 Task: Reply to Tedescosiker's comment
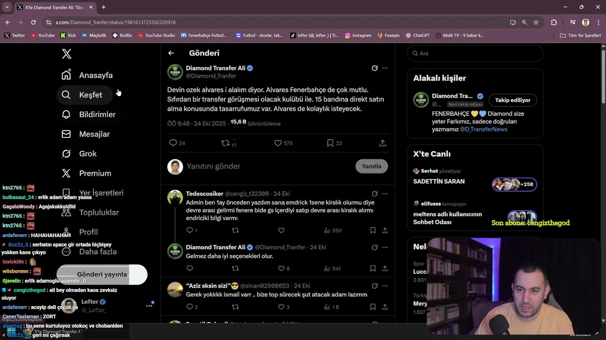click(192, 230)
